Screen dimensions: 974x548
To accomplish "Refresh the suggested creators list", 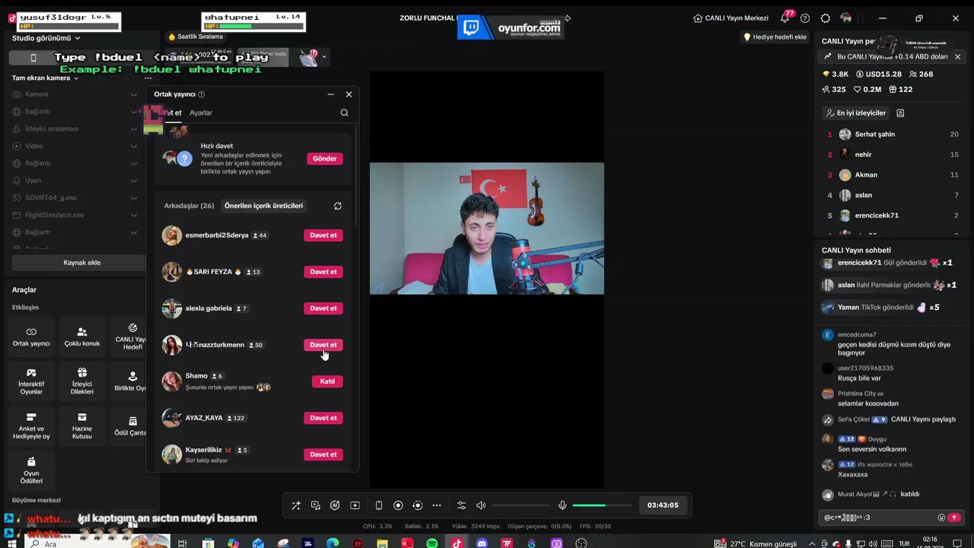I will pyautogui.click(x=338, y=206).
